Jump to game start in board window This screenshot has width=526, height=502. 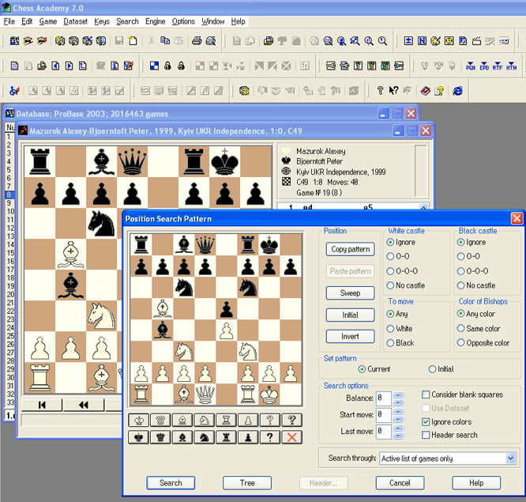pos(42,405)
